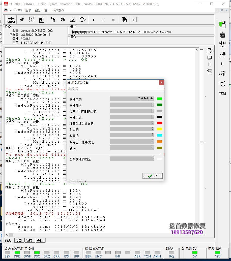Click the SATA1 port selector icon

coord(11,20)
